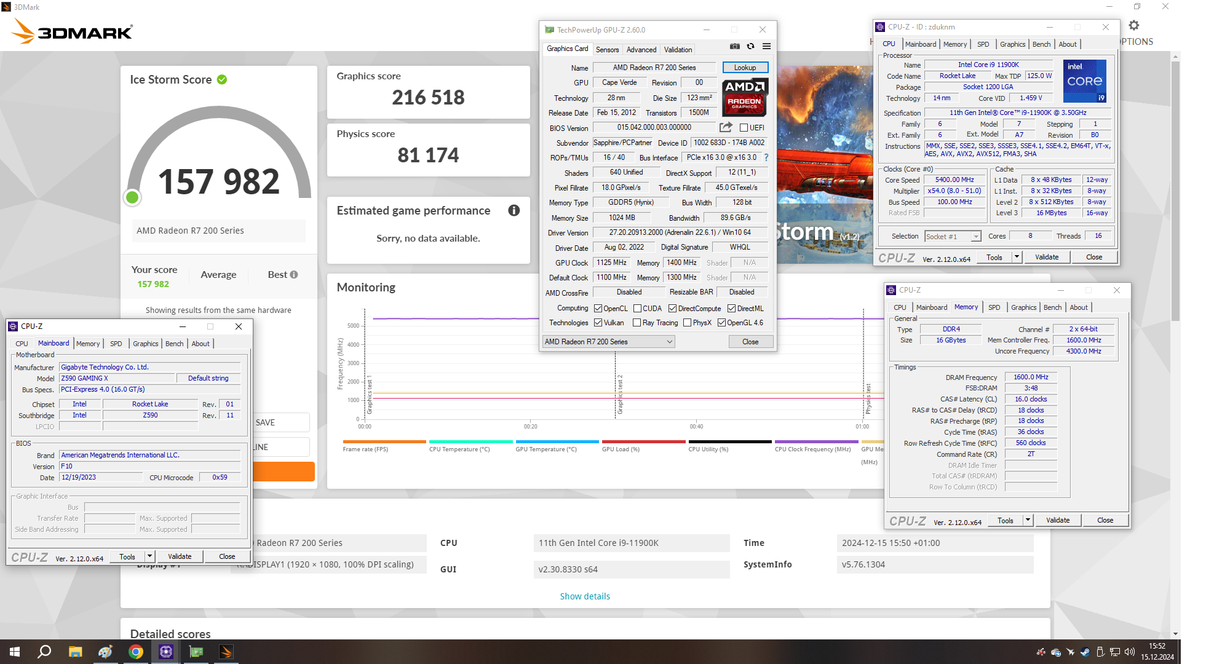The image size is (1230, 664).
Task: Open the estimated game performance info icon
Action: coord(514,210)
